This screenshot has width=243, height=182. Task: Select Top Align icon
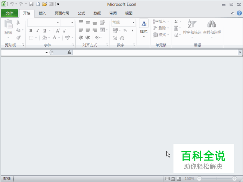point(81,22)
